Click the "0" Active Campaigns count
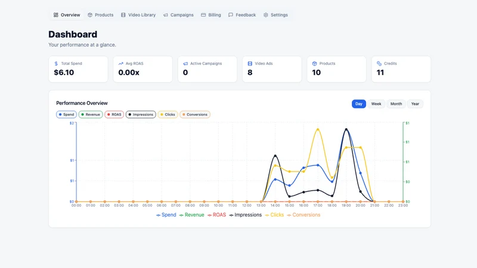This screenshot has height=268, width=477. [185, 73]
